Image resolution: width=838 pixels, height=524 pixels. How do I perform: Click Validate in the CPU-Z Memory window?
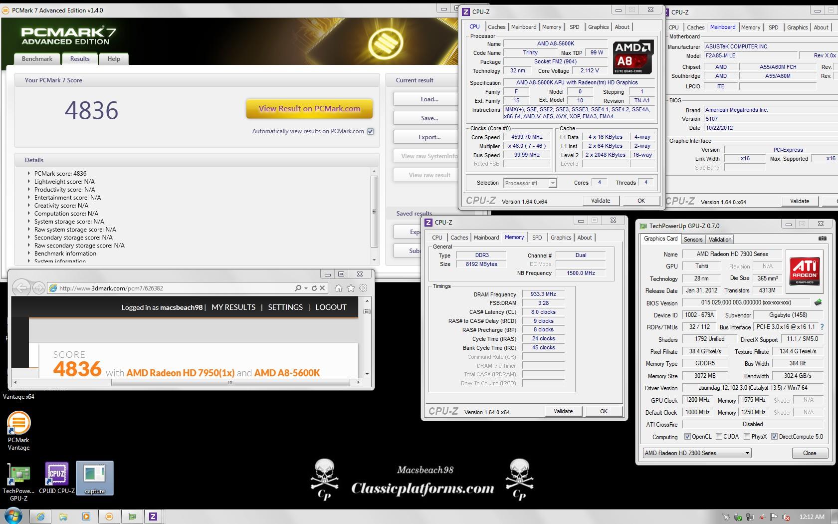click(563, 411)
